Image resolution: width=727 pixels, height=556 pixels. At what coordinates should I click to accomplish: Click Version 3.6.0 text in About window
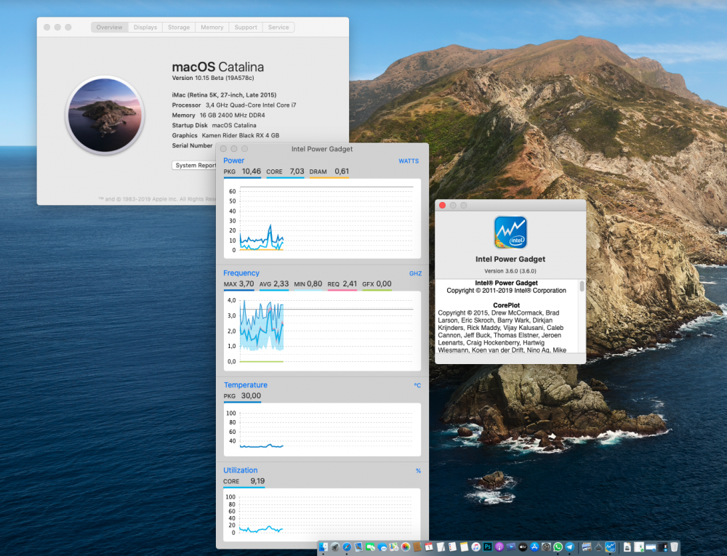click(510, 271)
